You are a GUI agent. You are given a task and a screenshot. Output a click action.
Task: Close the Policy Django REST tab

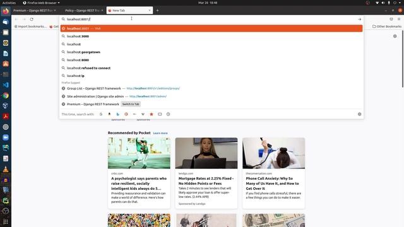(x=102, y=11)
